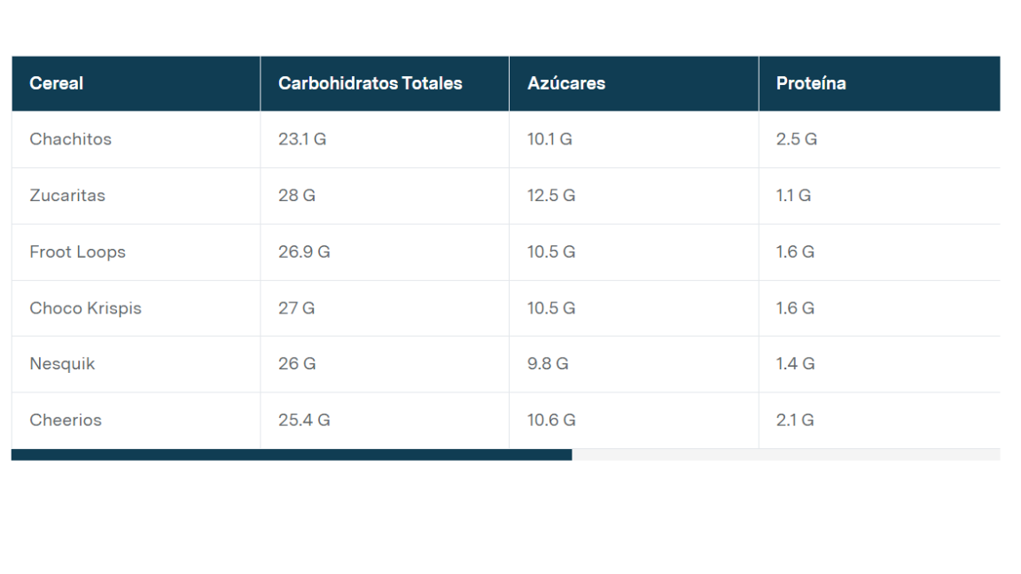Click the Azúcares column header
Viewport: 1021px width, 574px height.
pyautogui.click(x=566, y=83)
